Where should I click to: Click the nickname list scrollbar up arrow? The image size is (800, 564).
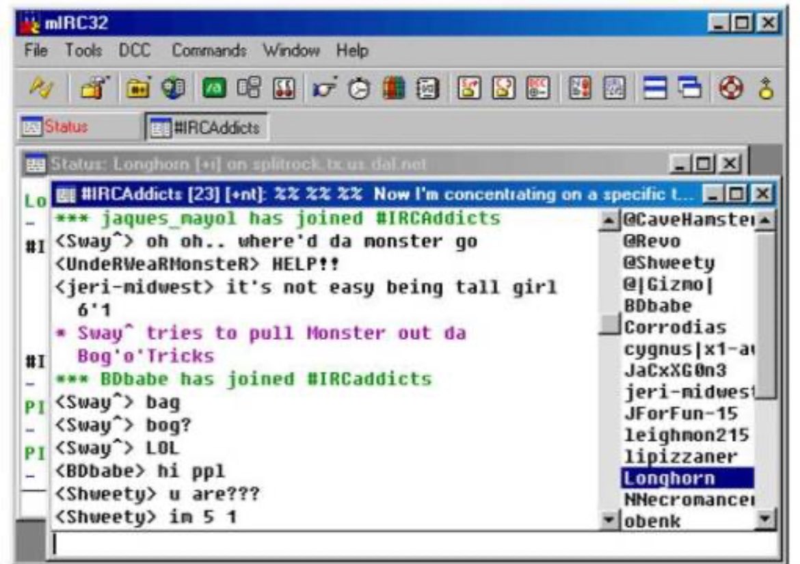(x=765, y=220)
